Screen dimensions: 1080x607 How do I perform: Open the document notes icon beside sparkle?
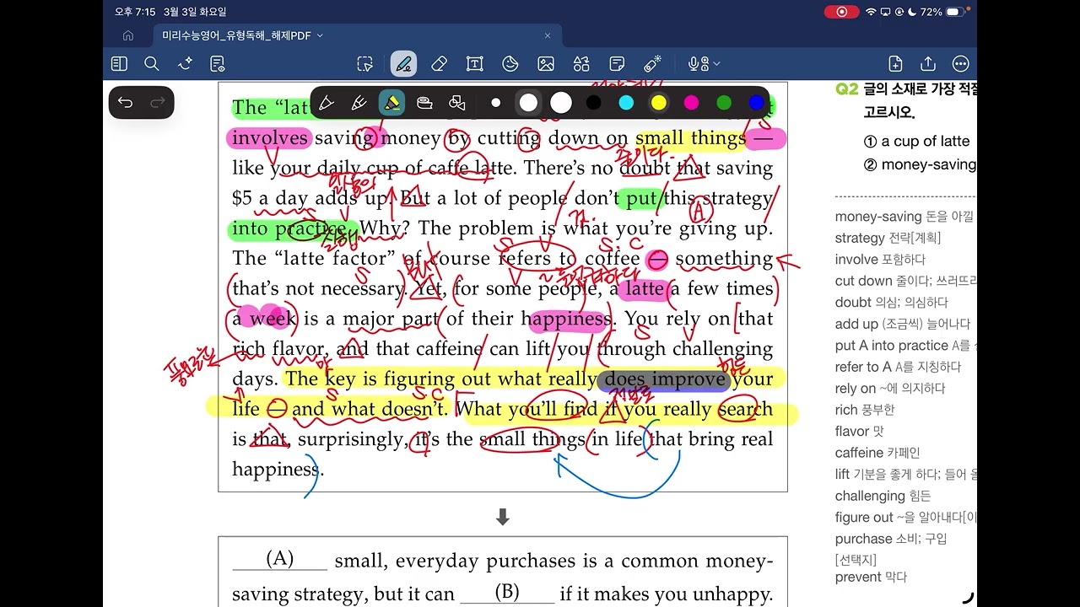(218, 63)
